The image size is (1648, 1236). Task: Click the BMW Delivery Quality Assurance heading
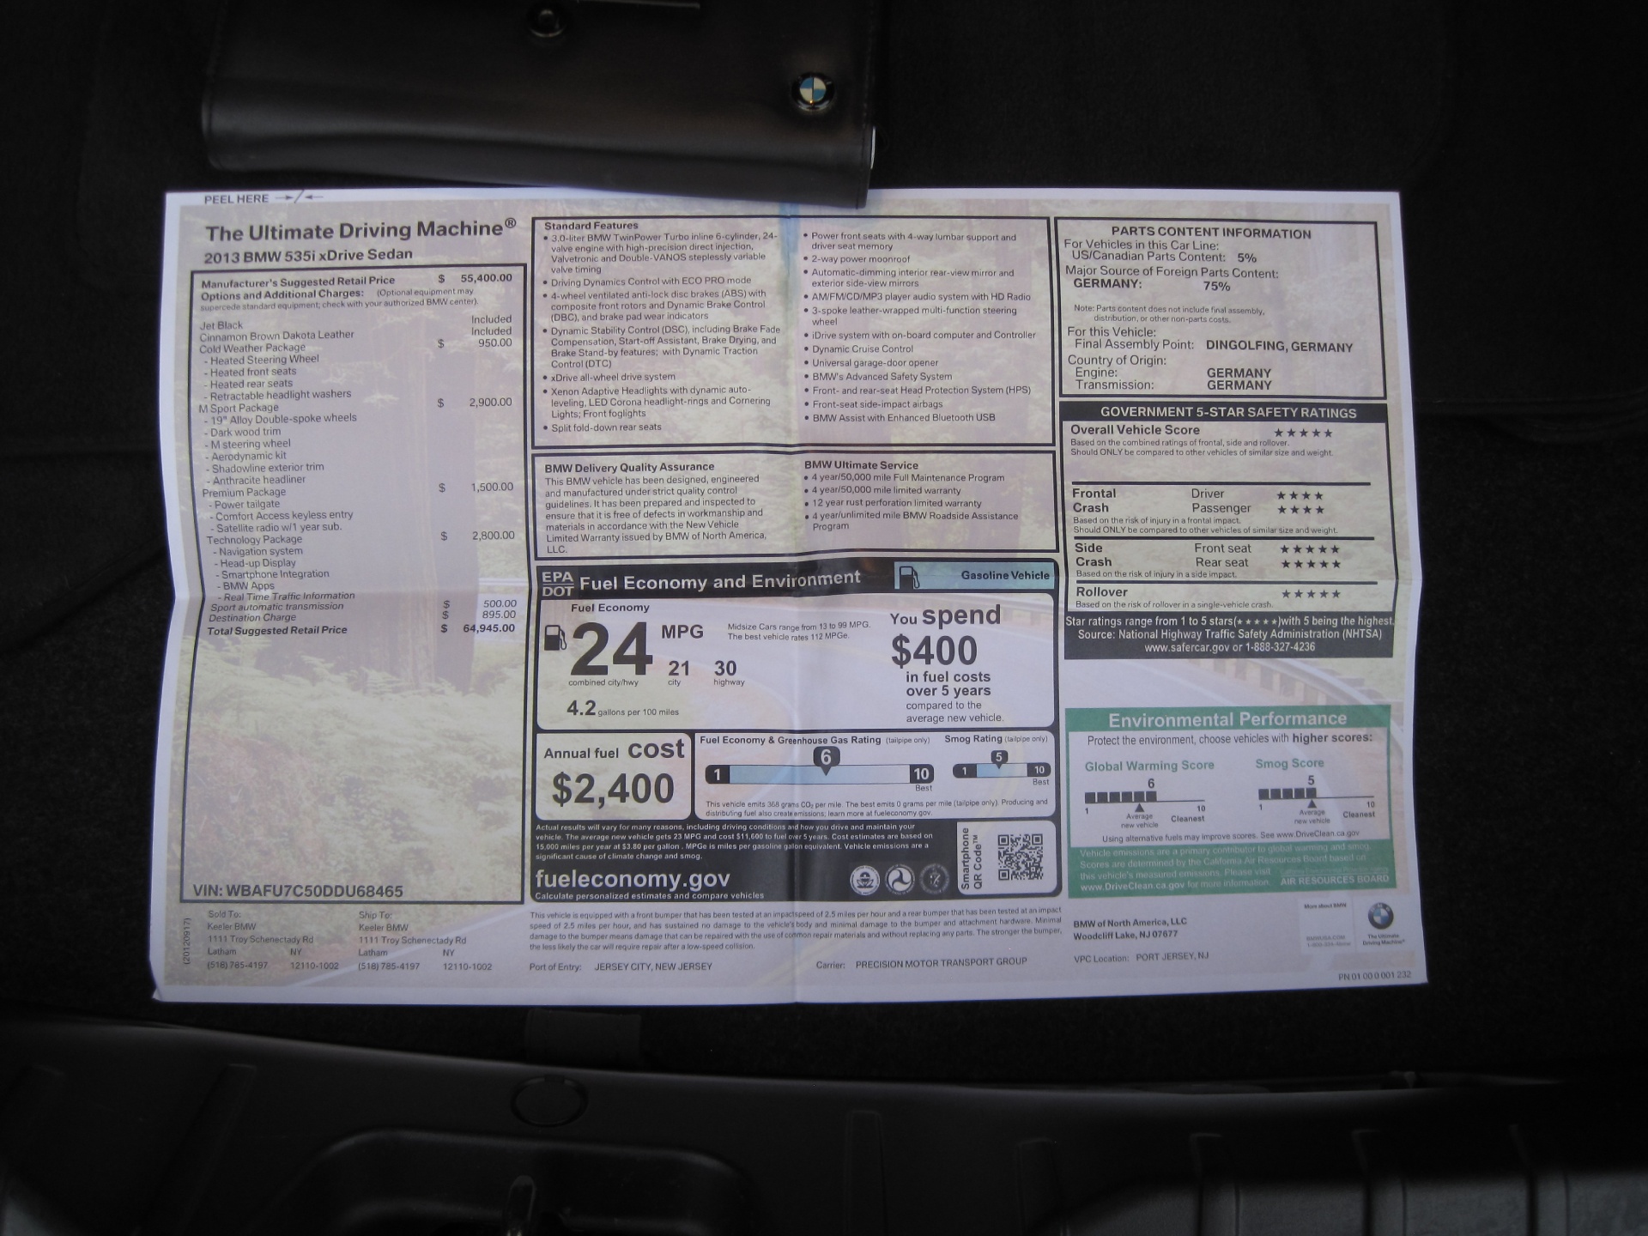click(x=629, y=467)
